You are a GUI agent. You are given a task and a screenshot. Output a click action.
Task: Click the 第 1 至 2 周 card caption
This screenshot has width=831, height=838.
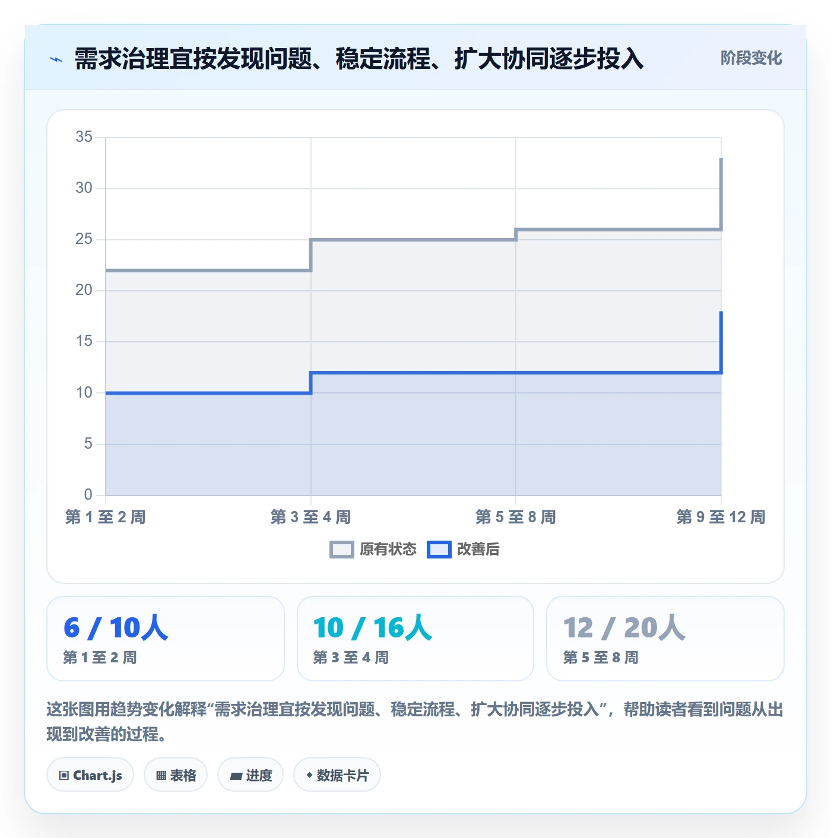coord(100,658)
